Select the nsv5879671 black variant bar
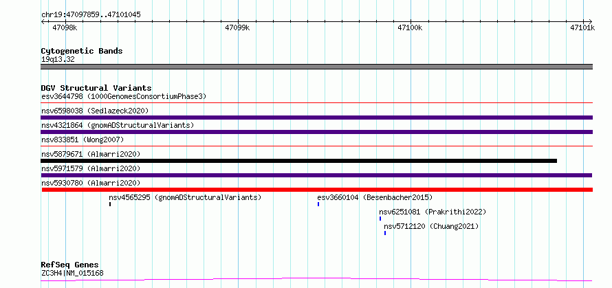Viewport: 612px width, 288px height. [x=299, y=161]
